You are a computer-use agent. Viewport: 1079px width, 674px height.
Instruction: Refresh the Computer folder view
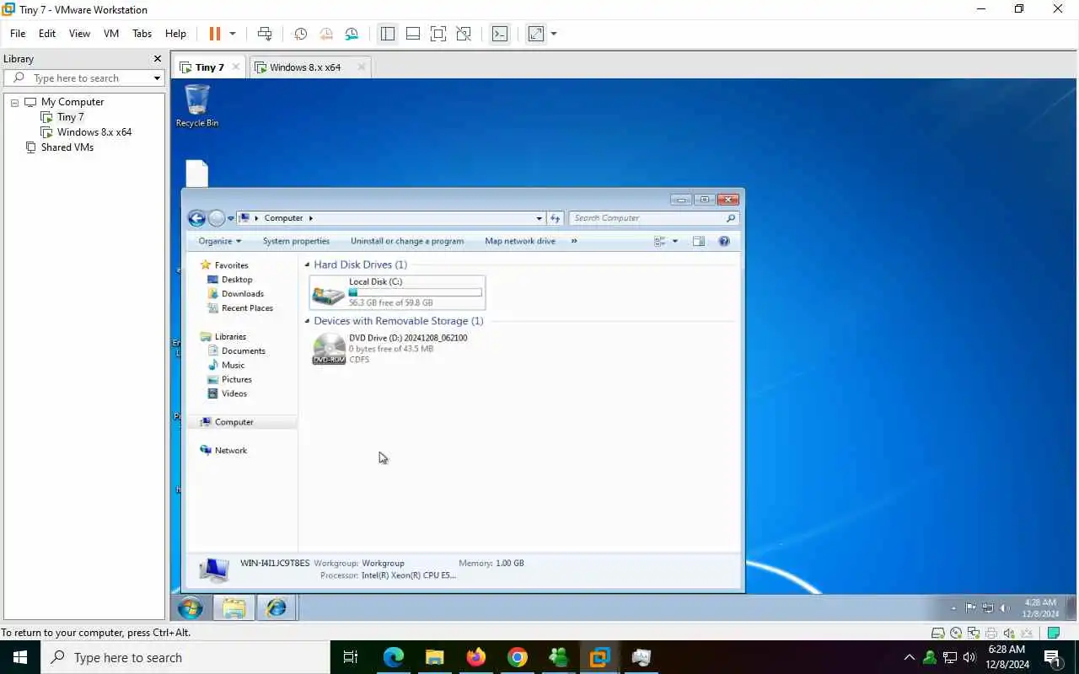(555, 218)
